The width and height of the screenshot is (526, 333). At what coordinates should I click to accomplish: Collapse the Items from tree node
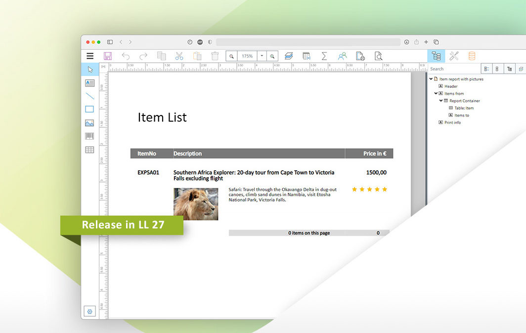[x=436, y=93]
